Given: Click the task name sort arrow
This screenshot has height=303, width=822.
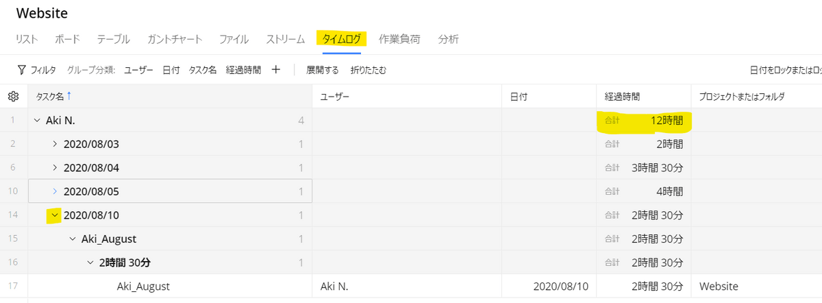Looking at the screenshot, I should 68,97.
